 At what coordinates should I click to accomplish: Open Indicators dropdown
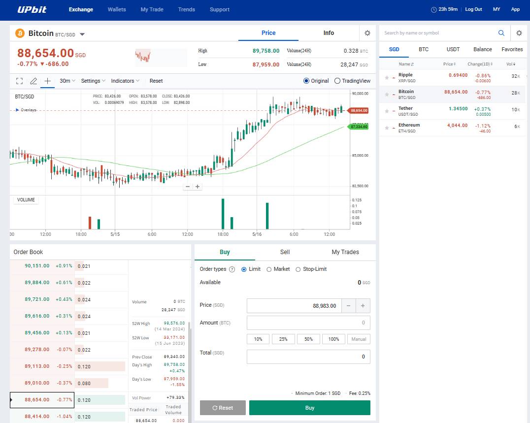tap(125, 81)
